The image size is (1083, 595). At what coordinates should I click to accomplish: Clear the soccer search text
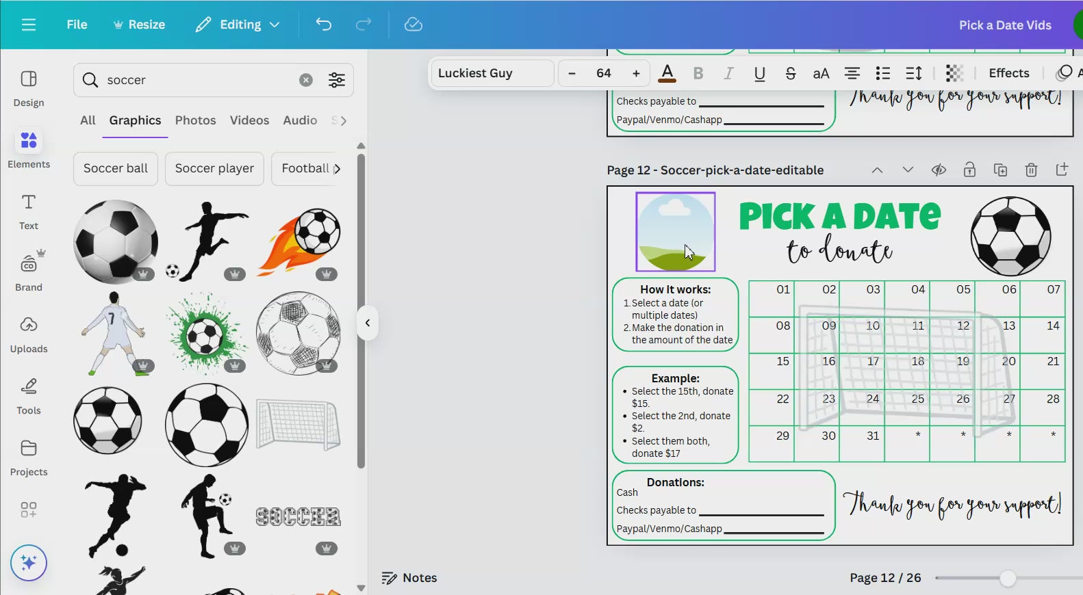[306, 80]
